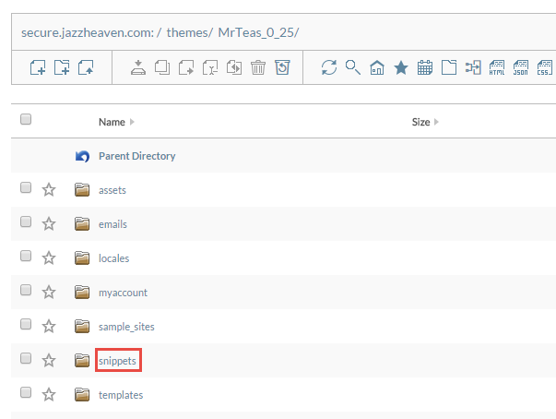
Task: Click the trash can Delete icon
Action: tap(258, 67)
